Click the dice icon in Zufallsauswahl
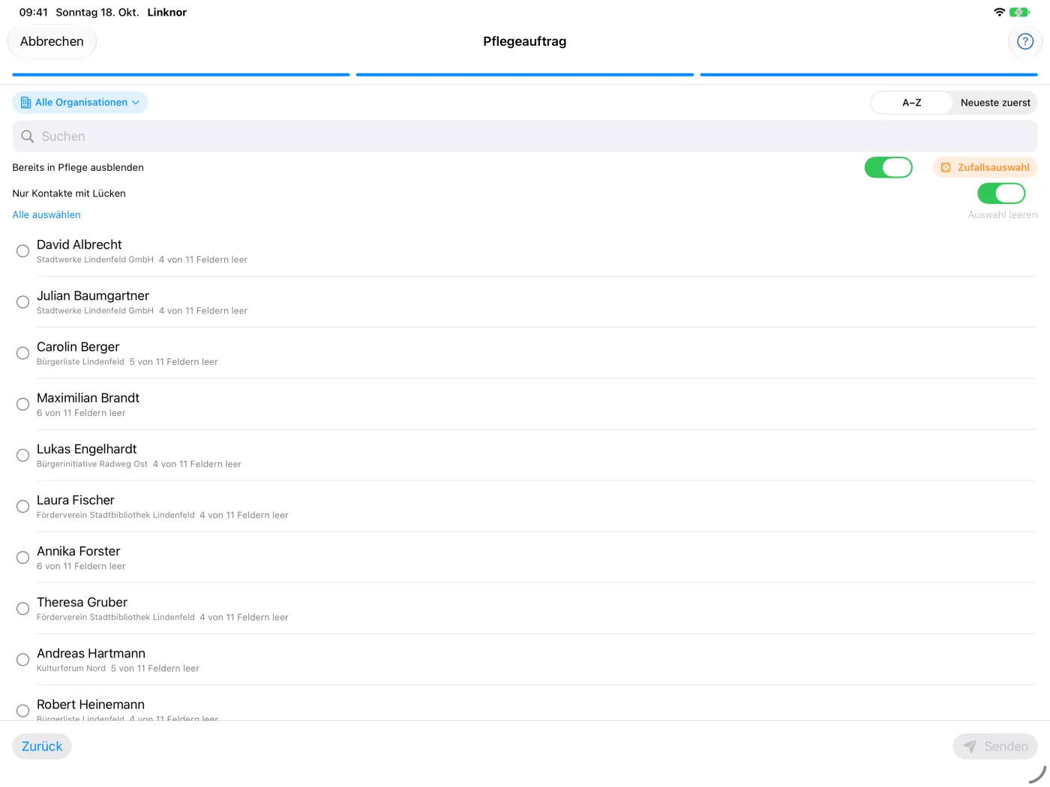Image resolution: width=1050 pixels, height=787 pixels. [946, 168]
